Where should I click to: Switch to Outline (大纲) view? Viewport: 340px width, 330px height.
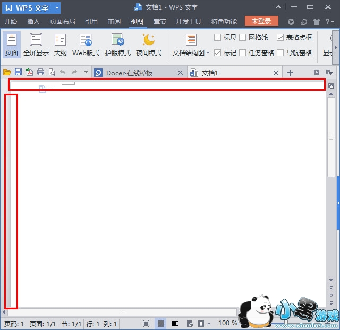pos(60,45)
